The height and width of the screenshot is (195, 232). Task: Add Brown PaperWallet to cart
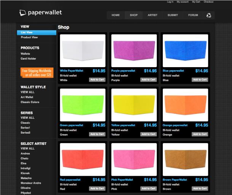coord(200,189)
